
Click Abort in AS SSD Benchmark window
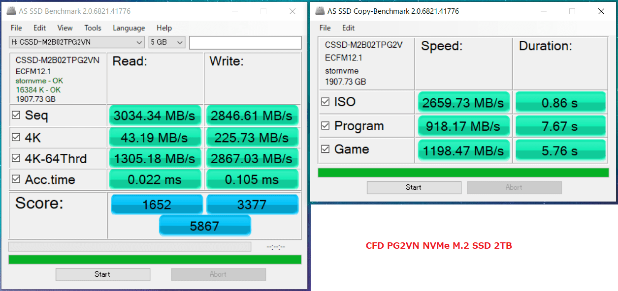pyautogui.click(x=218, y=274)
